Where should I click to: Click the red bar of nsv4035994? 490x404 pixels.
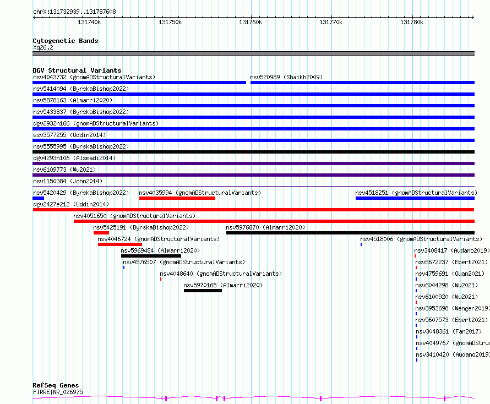click(177, 198)
